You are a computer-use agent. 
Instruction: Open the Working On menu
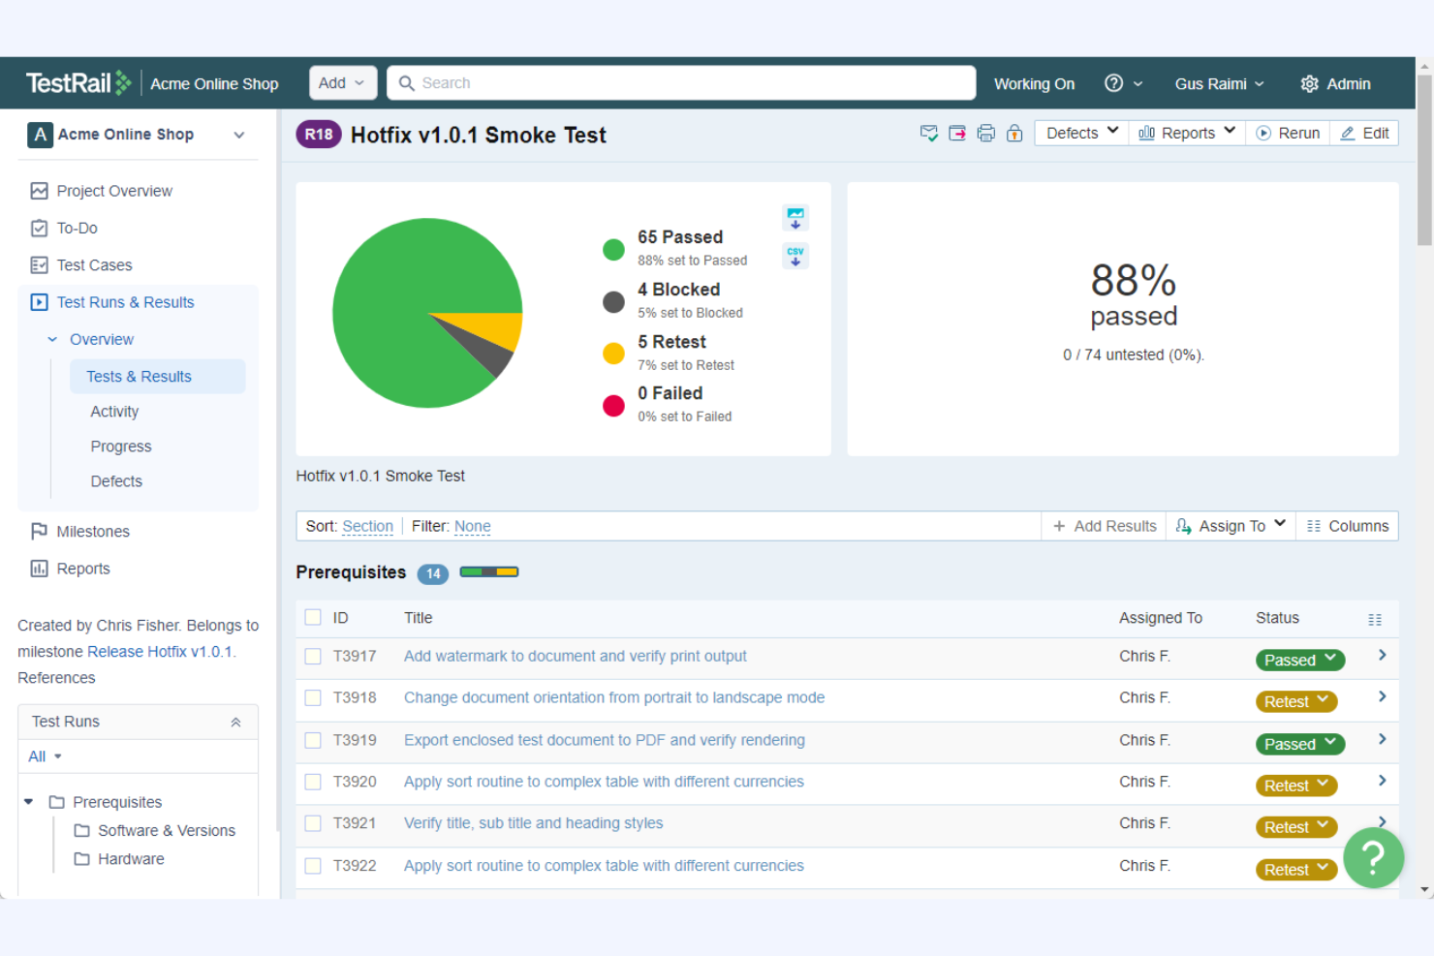coord(1034,83)
